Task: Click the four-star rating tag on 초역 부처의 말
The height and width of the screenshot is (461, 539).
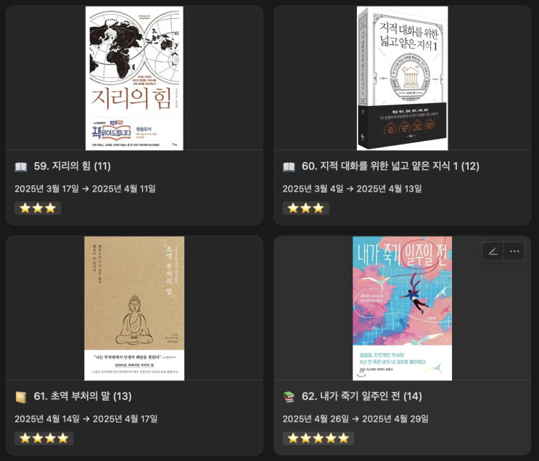Action: point(44,438)
